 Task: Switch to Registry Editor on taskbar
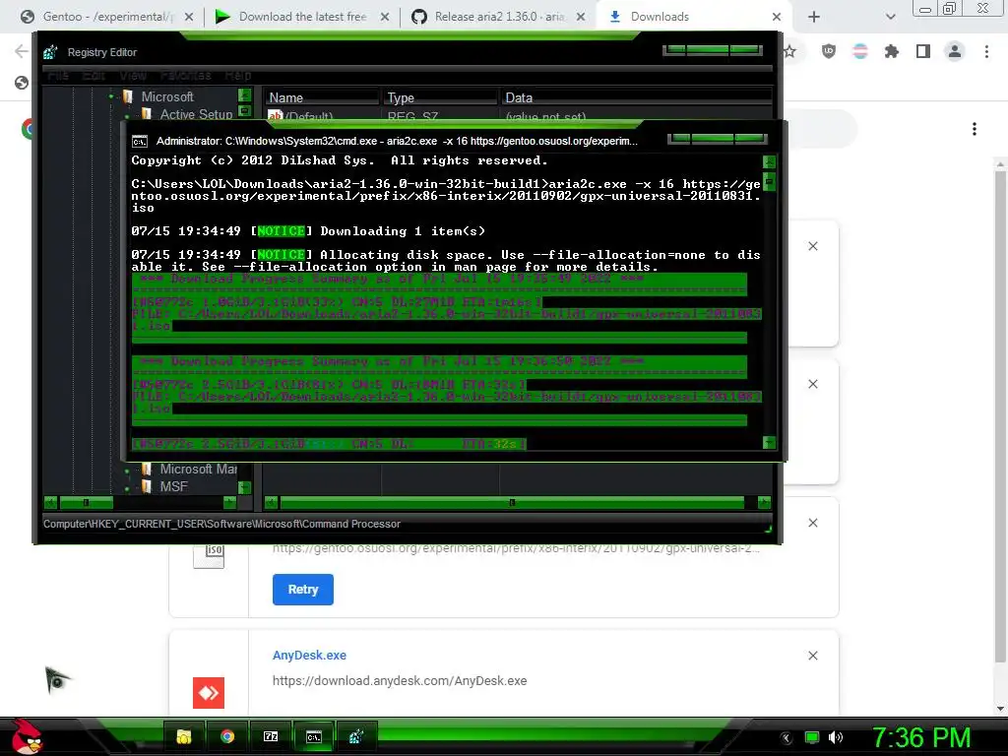tap(356, 736)
